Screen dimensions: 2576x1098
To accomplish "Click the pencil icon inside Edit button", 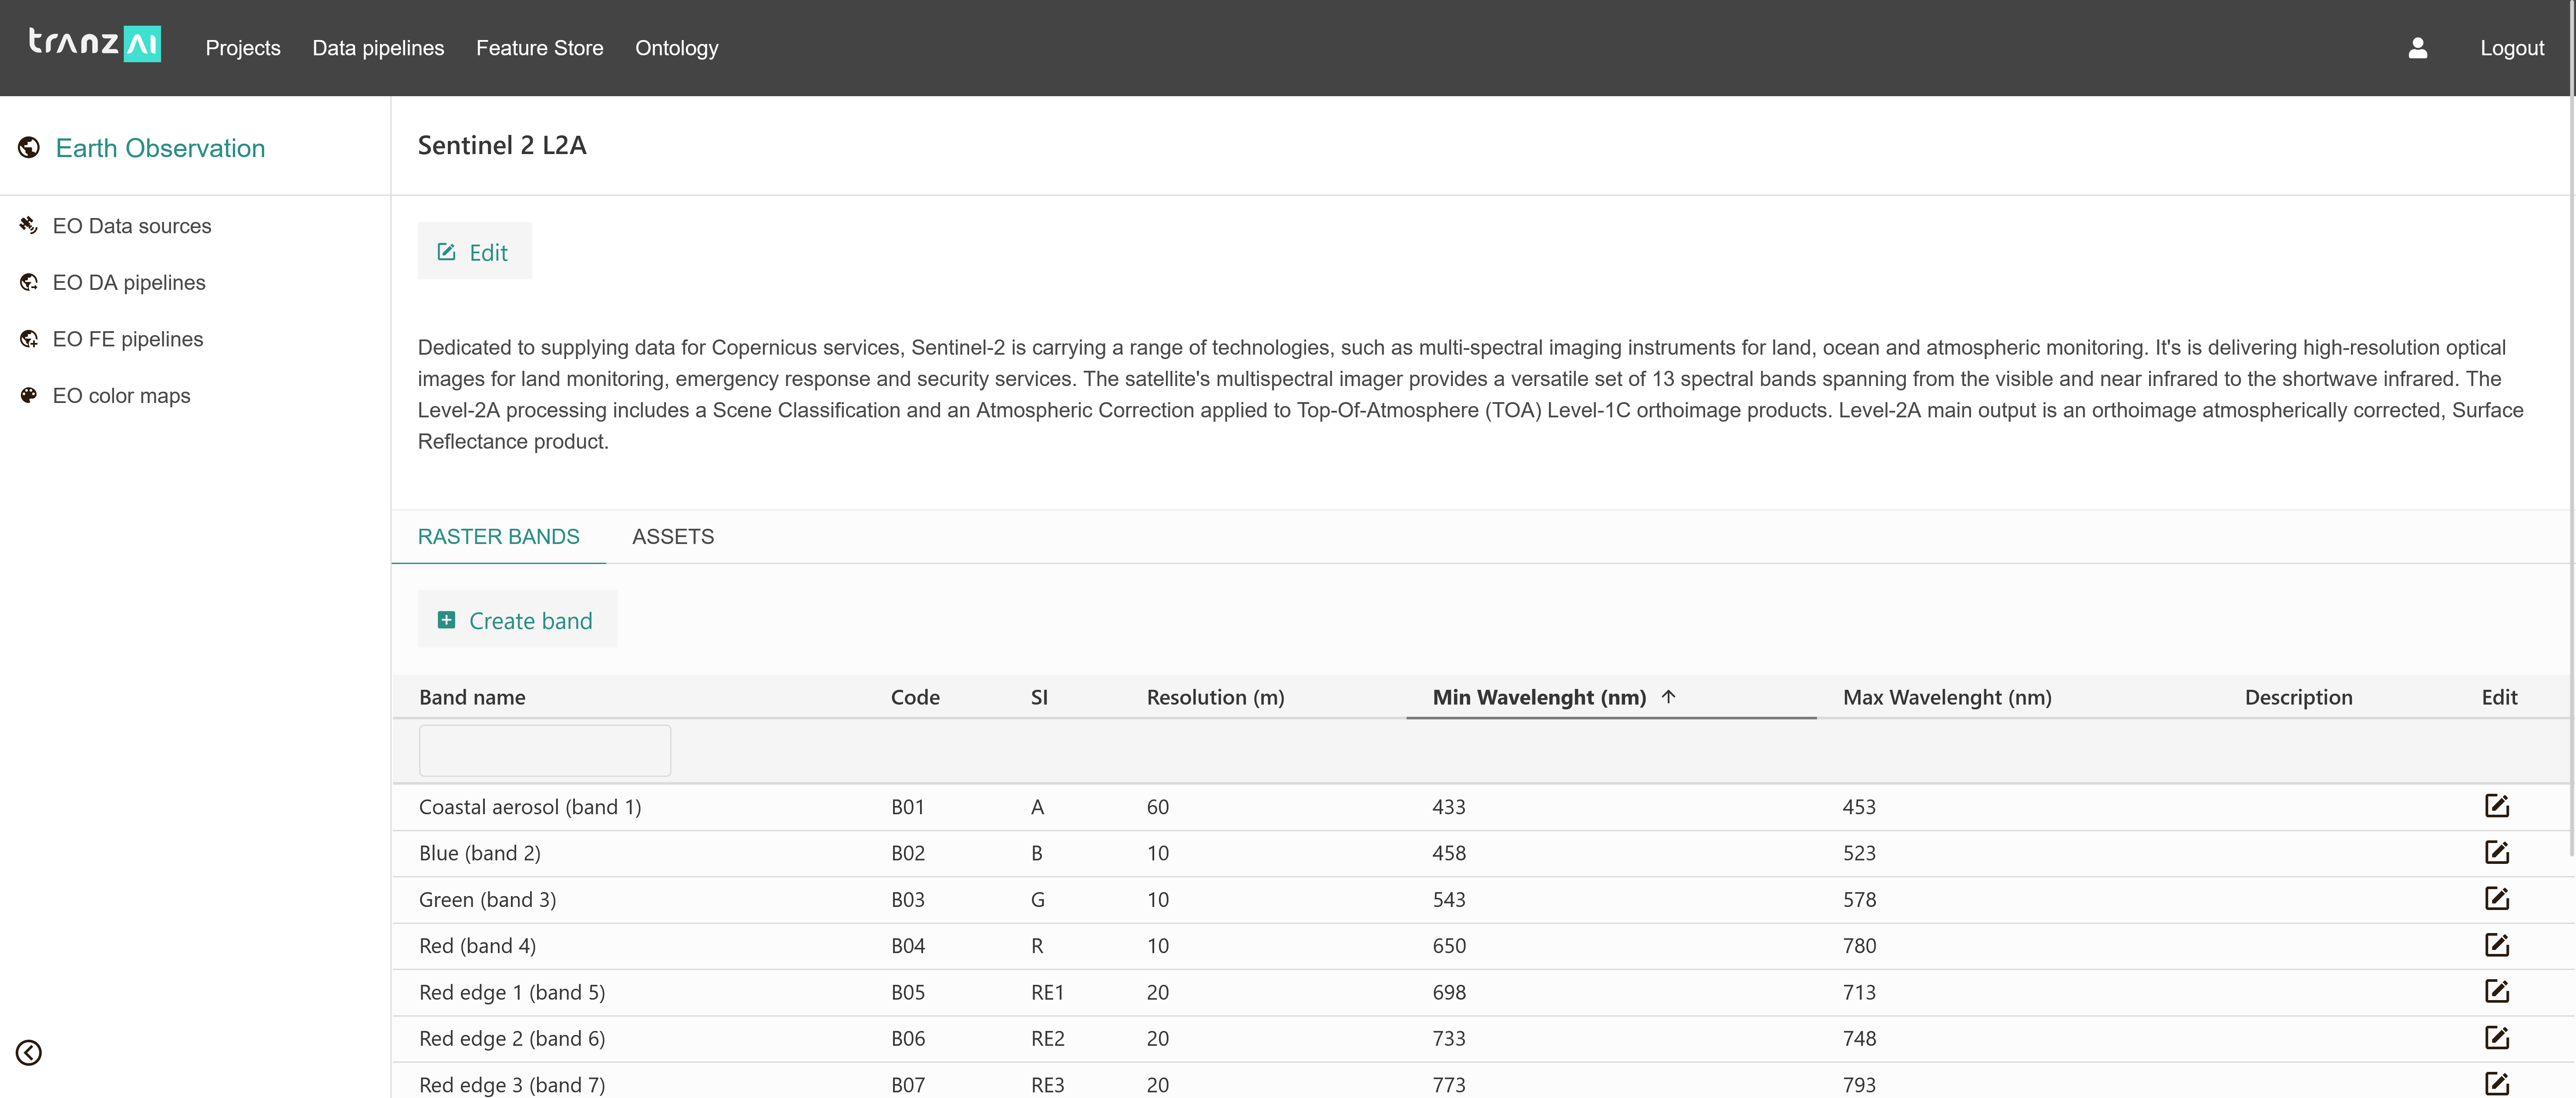I will coord(446,252).
